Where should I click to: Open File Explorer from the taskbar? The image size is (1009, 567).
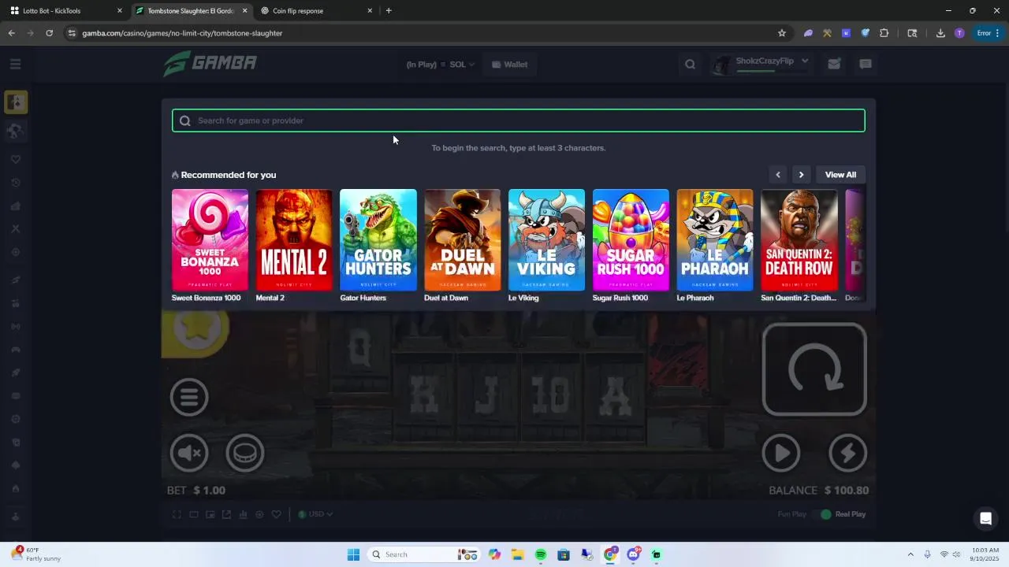518,554
